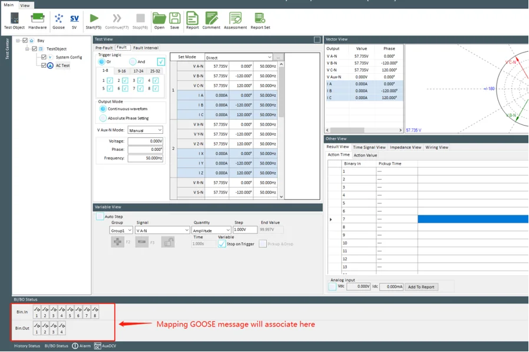Viewport: 529px width, 352px height.
Task: Open the Signal V A-N dropdown
Action: click(162, 231)
